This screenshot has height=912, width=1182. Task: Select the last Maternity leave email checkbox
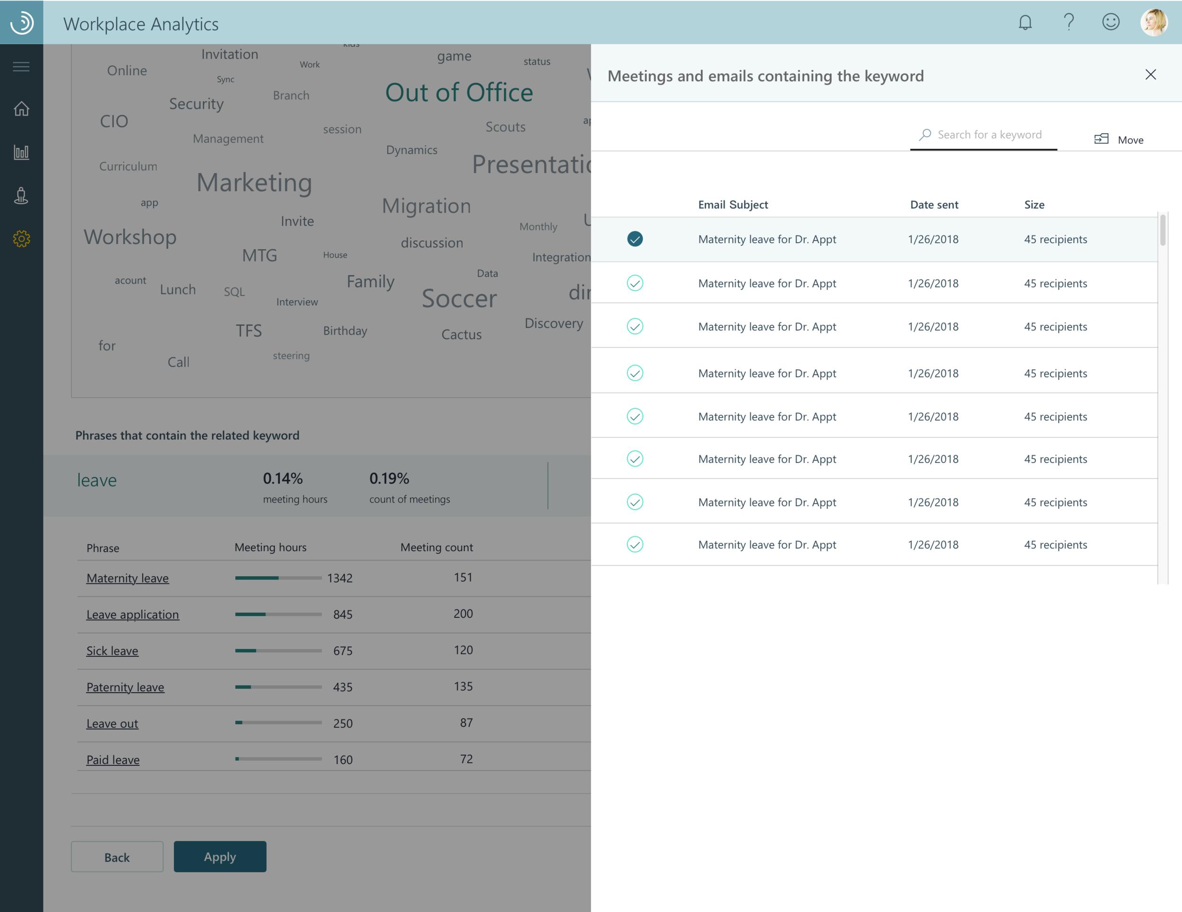point(635,545)
